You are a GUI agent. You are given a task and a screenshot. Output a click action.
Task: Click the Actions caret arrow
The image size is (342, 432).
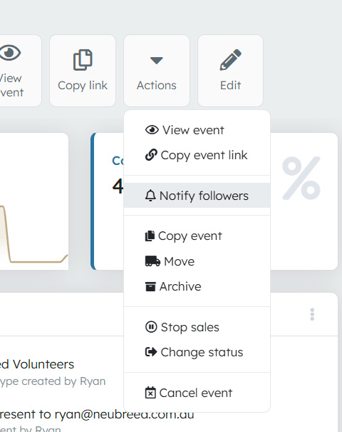157,60
